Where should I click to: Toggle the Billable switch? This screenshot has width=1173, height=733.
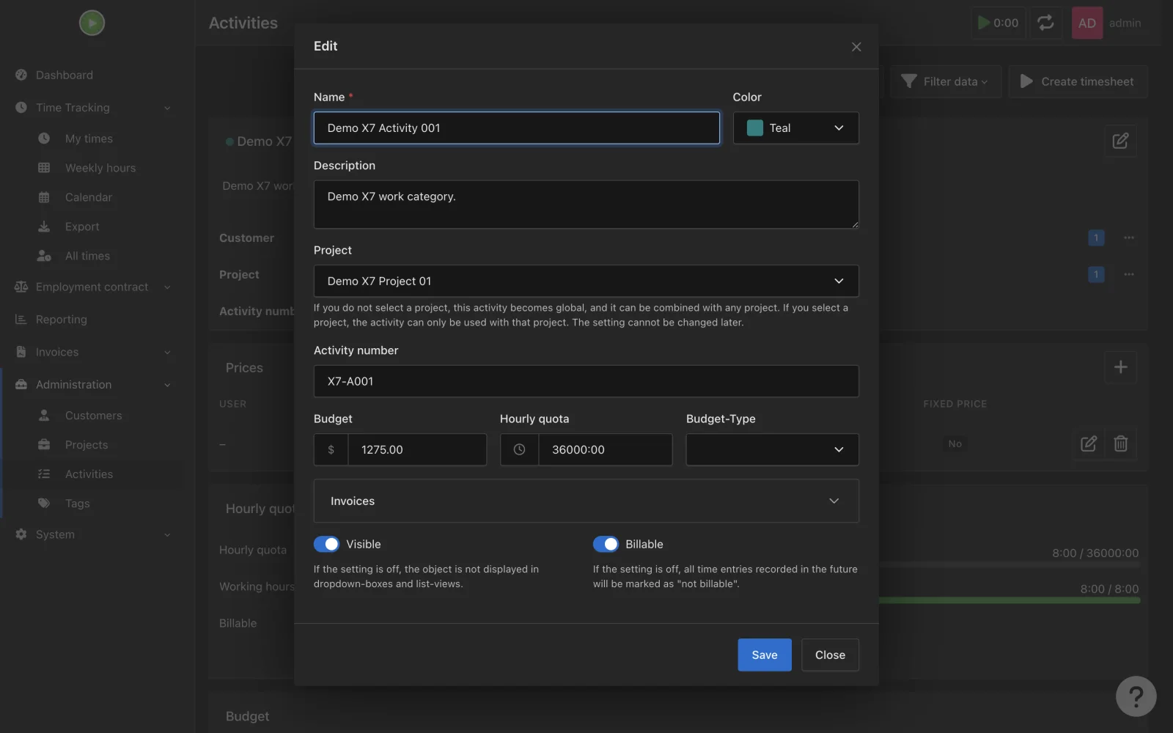(606, 544)
